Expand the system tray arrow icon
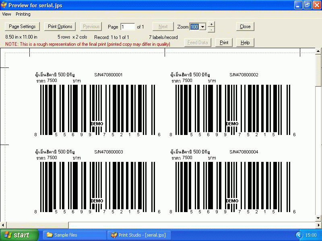Image resolution: width=322 pixels, height=241 pixels. click(x=299, y=235)
